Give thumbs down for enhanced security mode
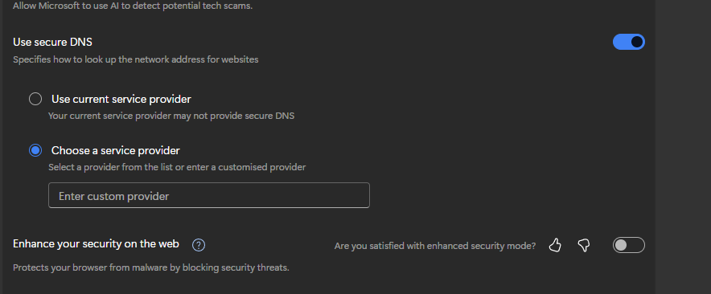The height and width of the screenshot is (294, 711). 584,246
